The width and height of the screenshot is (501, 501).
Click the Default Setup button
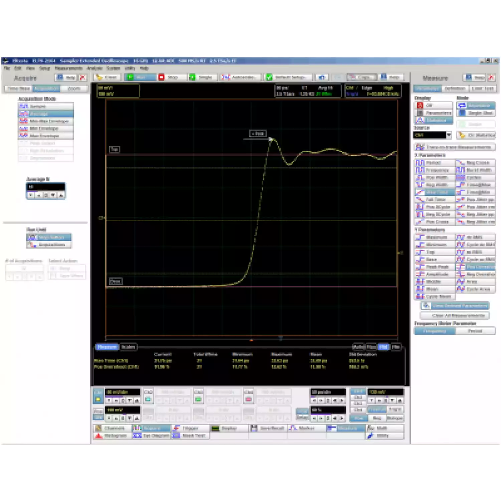[x=289, y=77]
